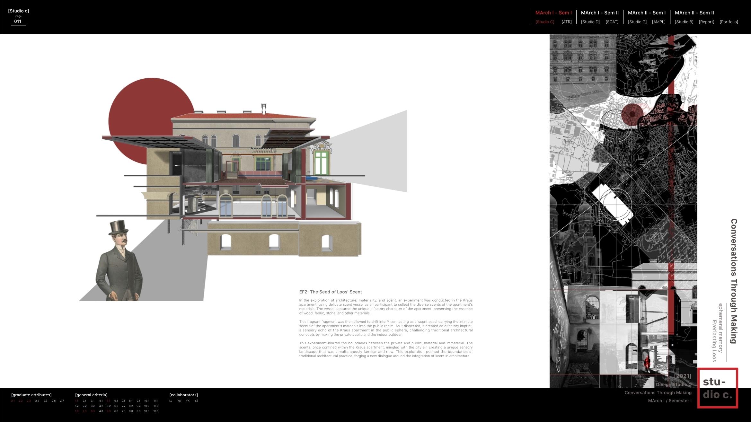Go to the [Studio B] page
Viewport: 751px width, 422px height.
point(684,22)
